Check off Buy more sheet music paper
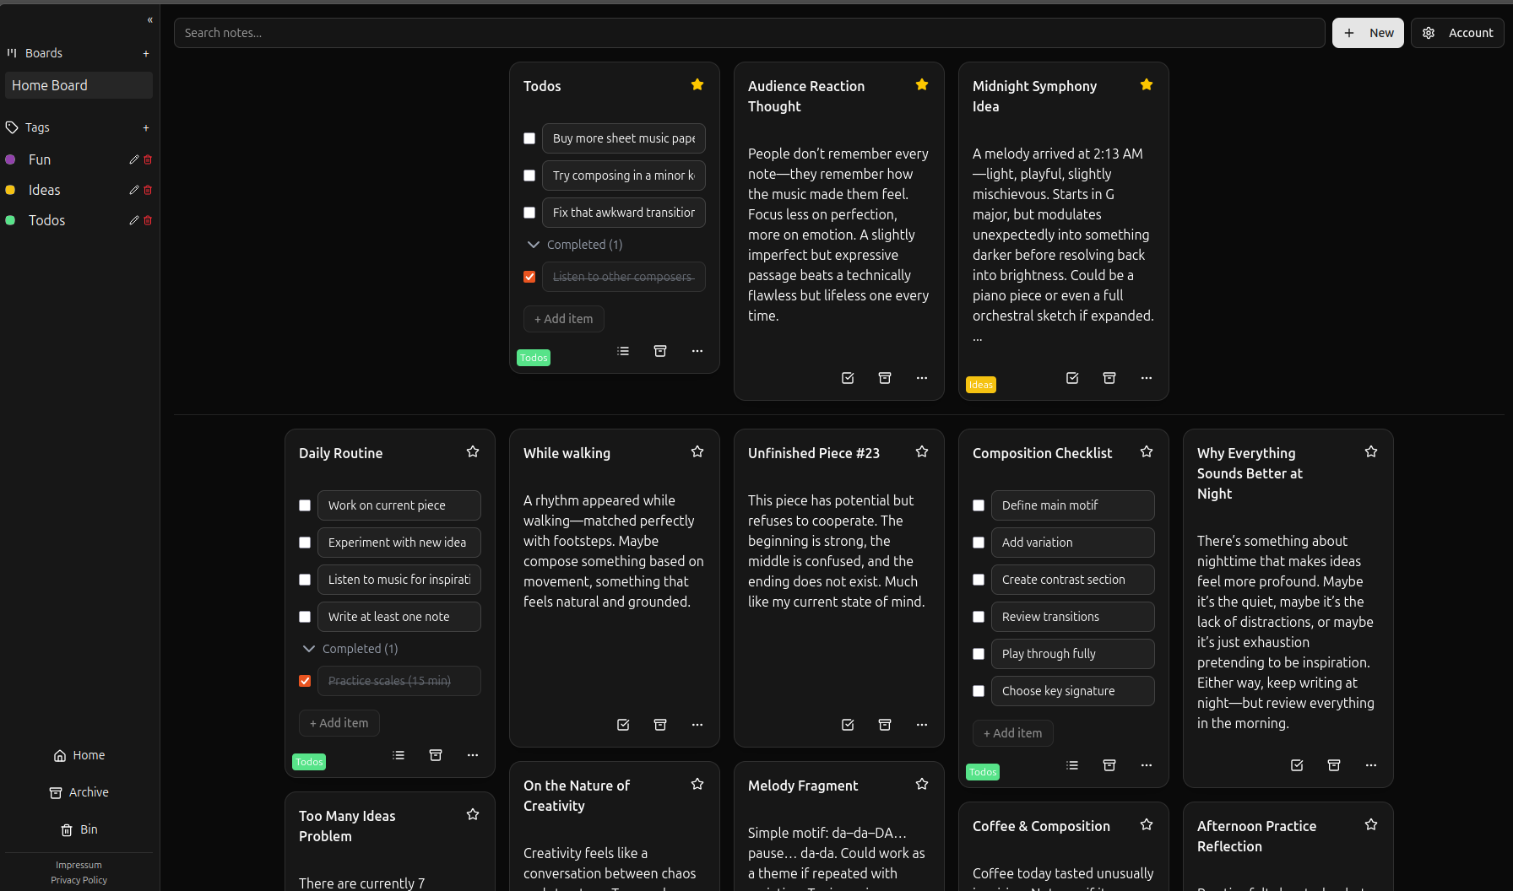 (x=529, y=138)
